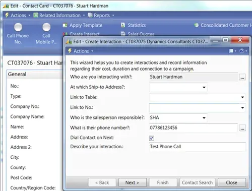
Task: Click the lookup button beside Stuart Hardman field
Action: point(242,77)
